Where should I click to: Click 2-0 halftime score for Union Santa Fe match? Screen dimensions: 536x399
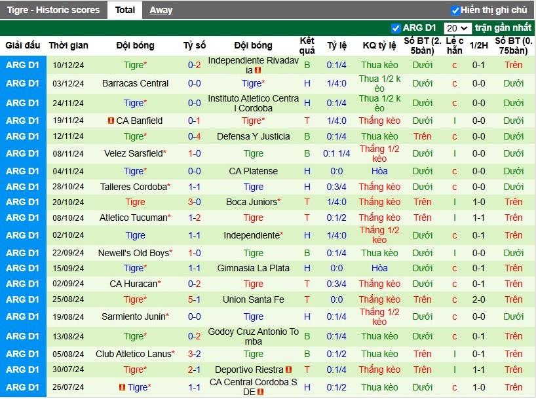point(478,299)
